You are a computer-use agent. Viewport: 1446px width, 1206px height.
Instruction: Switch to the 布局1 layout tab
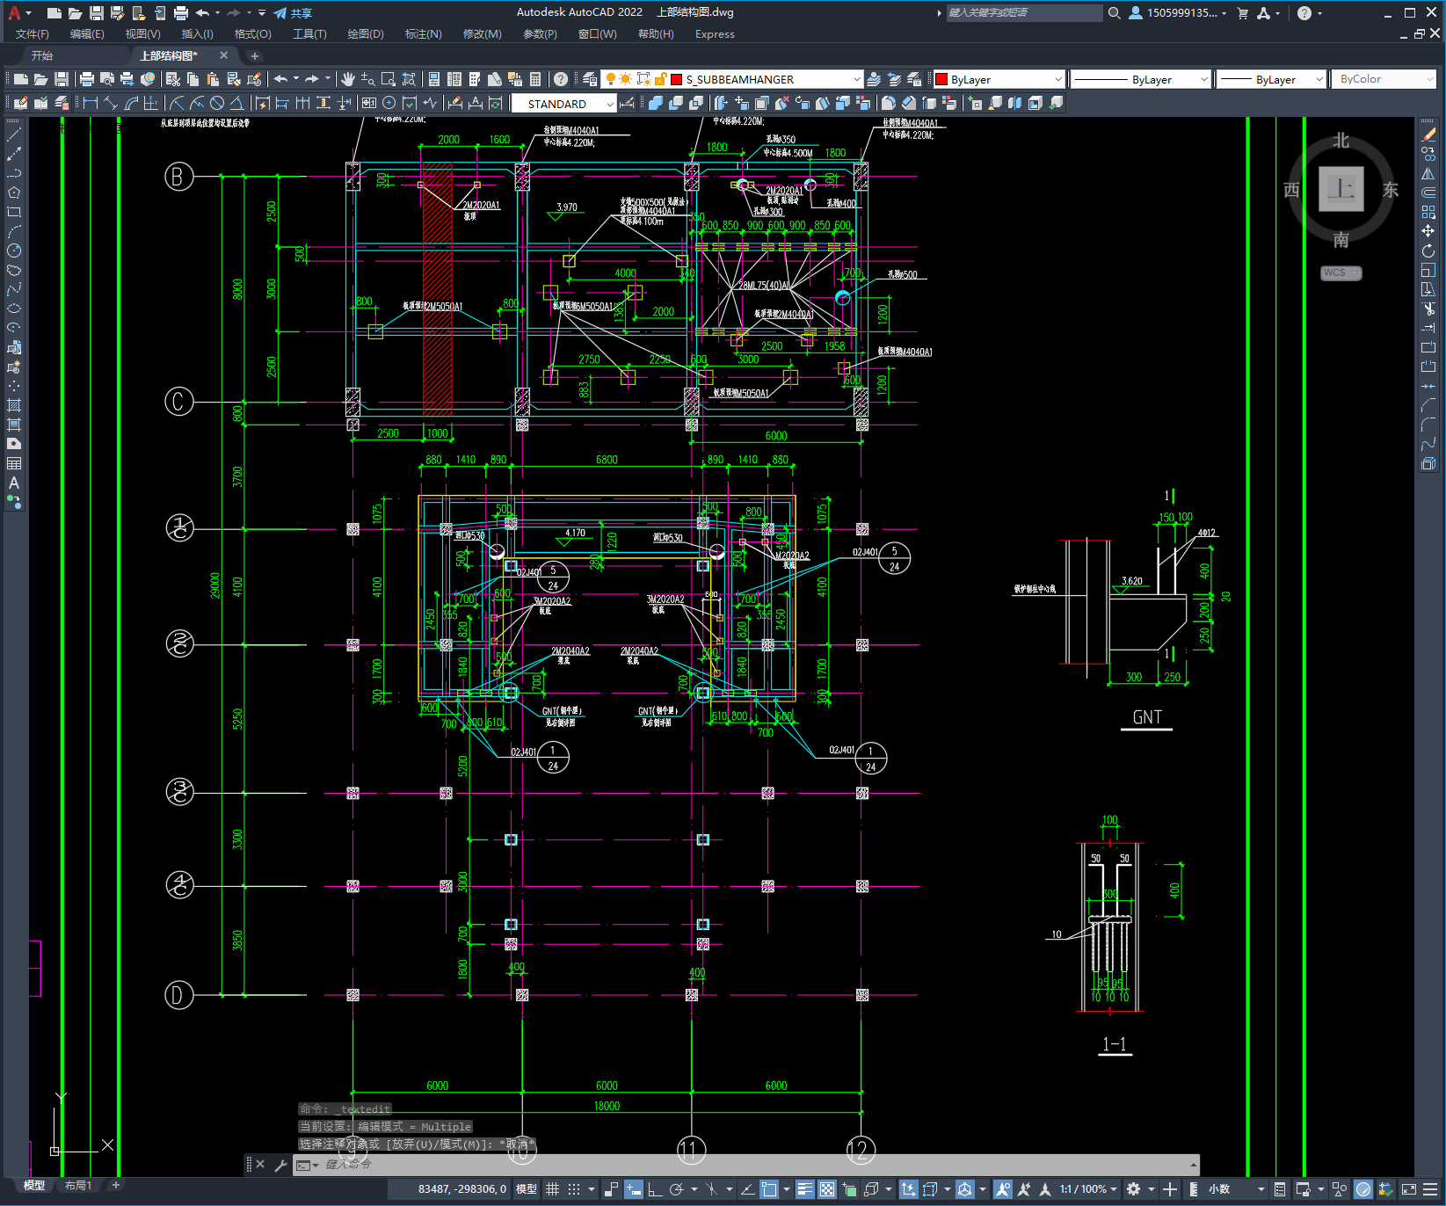[78, 1186]
